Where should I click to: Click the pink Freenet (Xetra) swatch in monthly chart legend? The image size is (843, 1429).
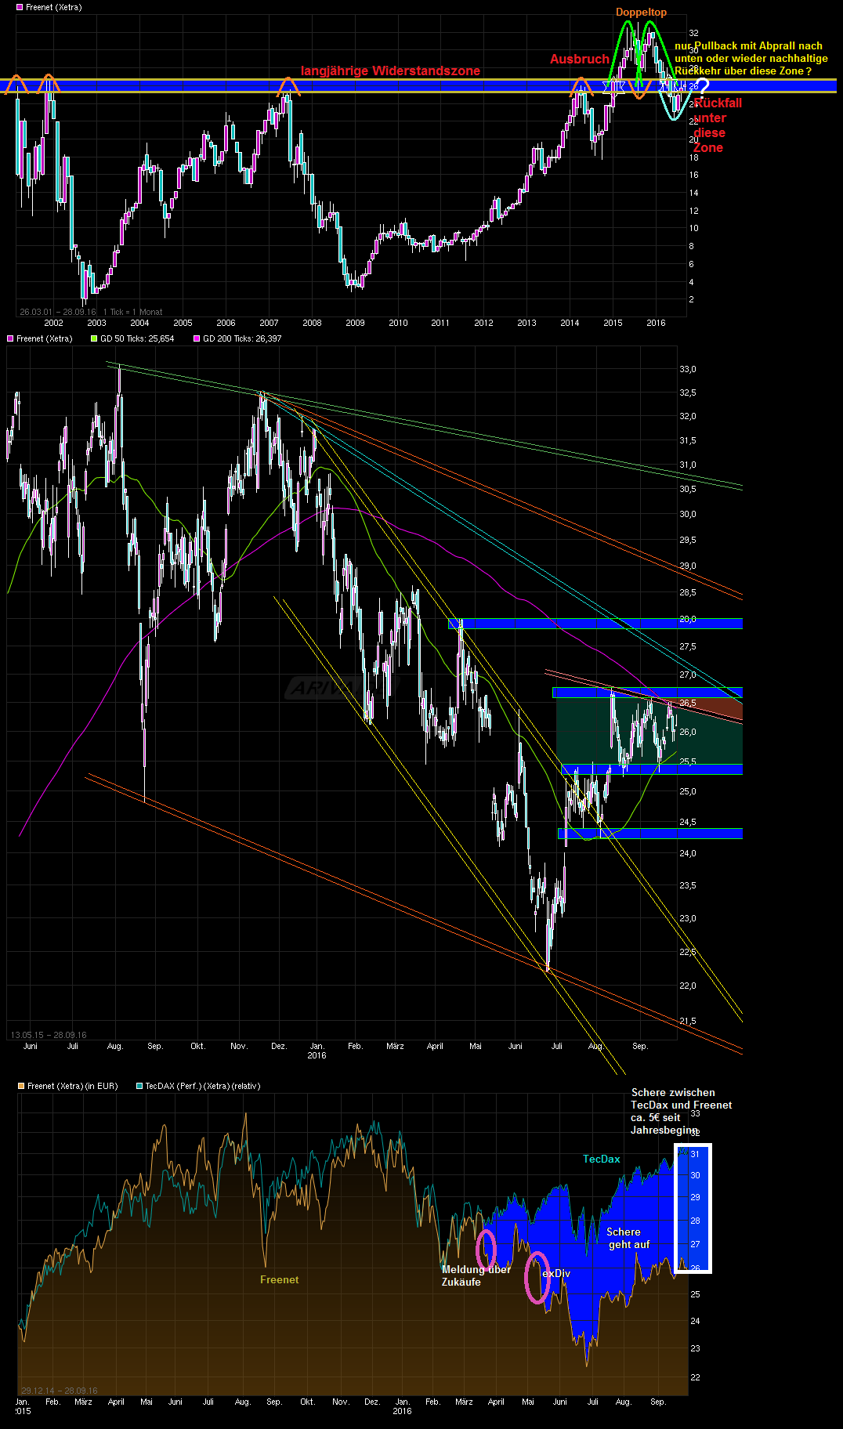pyautogui.click(x=20, y=7)
